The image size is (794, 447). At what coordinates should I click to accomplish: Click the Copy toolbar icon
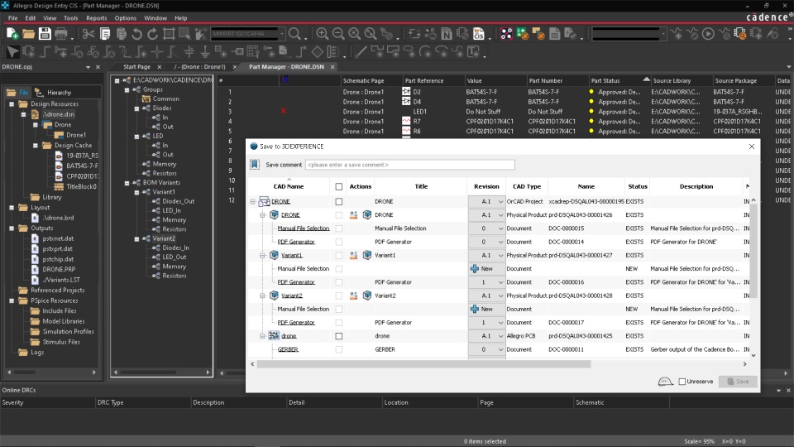pyautogui.click(x=105, y=34)
